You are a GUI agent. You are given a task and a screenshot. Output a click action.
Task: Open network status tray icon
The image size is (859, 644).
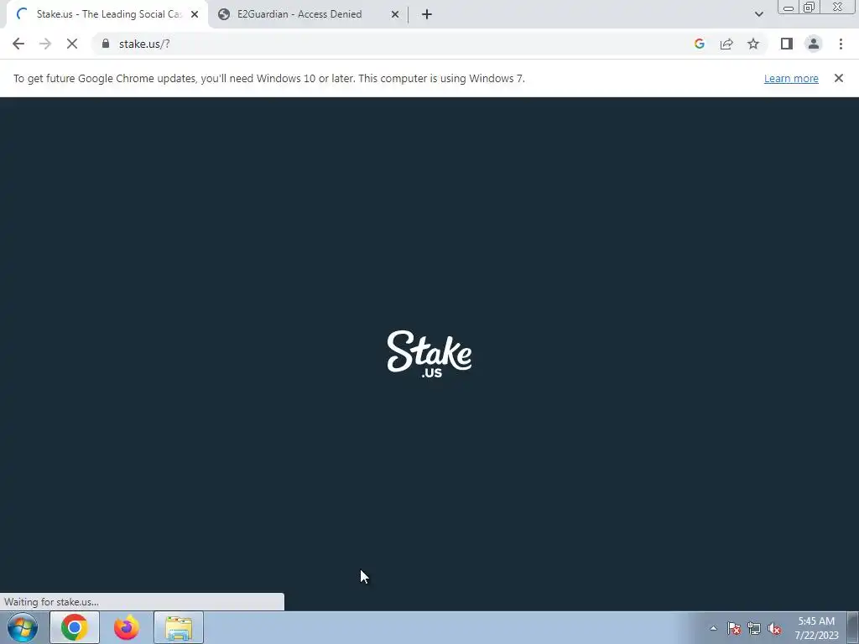pos(754,629)
